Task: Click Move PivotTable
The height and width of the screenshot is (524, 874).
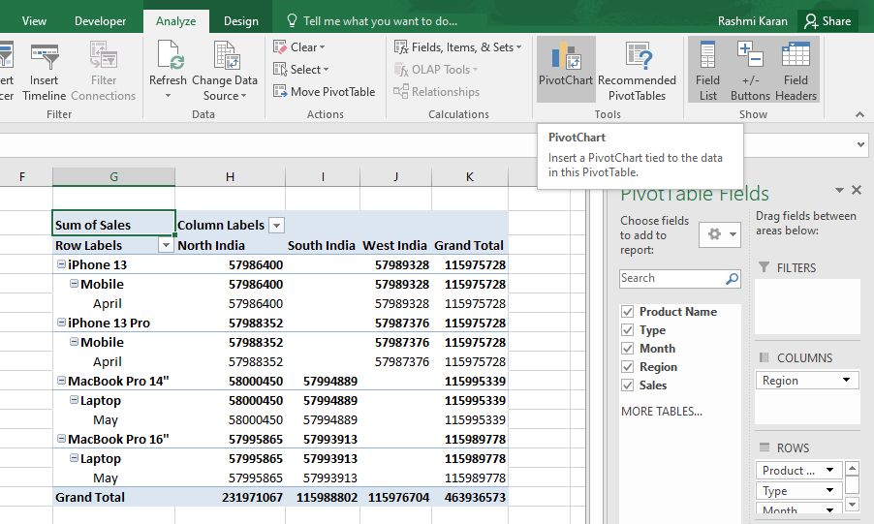Action: (x=325, y=91)
